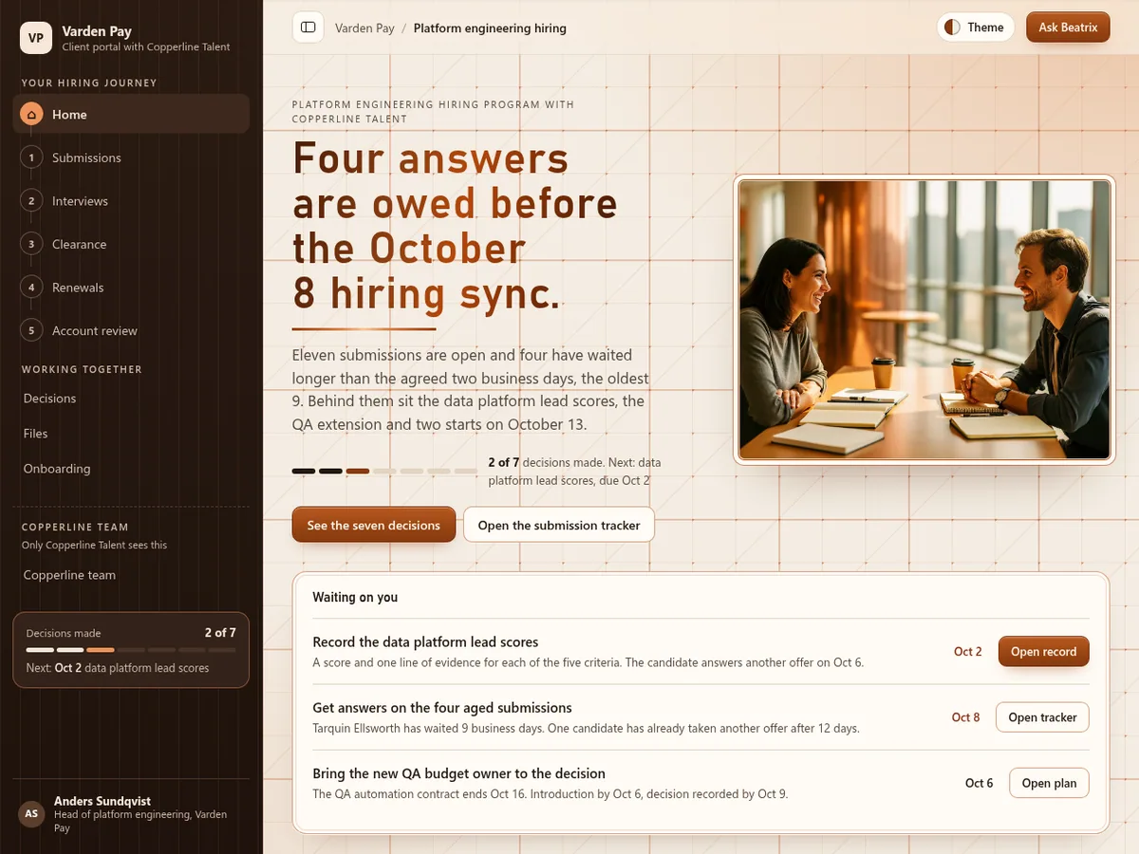Click the Oct 6 due date
The width and height of the screenshot is (1139, 854).
[980, 783]
